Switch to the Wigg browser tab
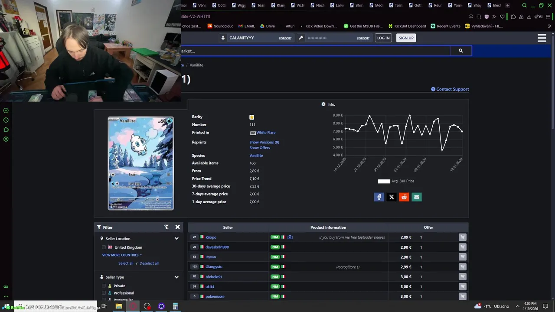 (238, 5)
